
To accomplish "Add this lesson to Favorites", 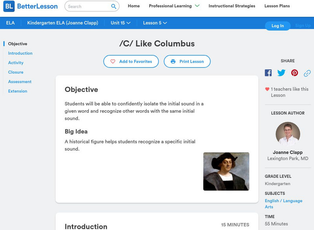I will coord(131,61).
